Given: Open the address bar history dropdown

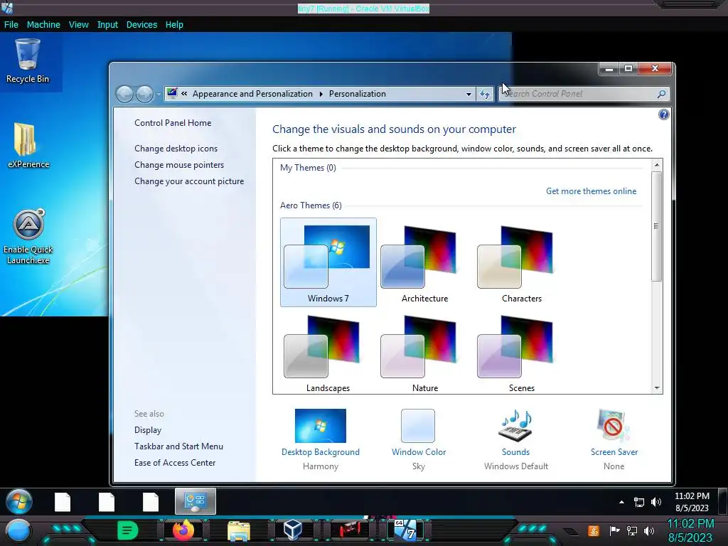Looking at the screenshot, I should click(x=469, y=94).
